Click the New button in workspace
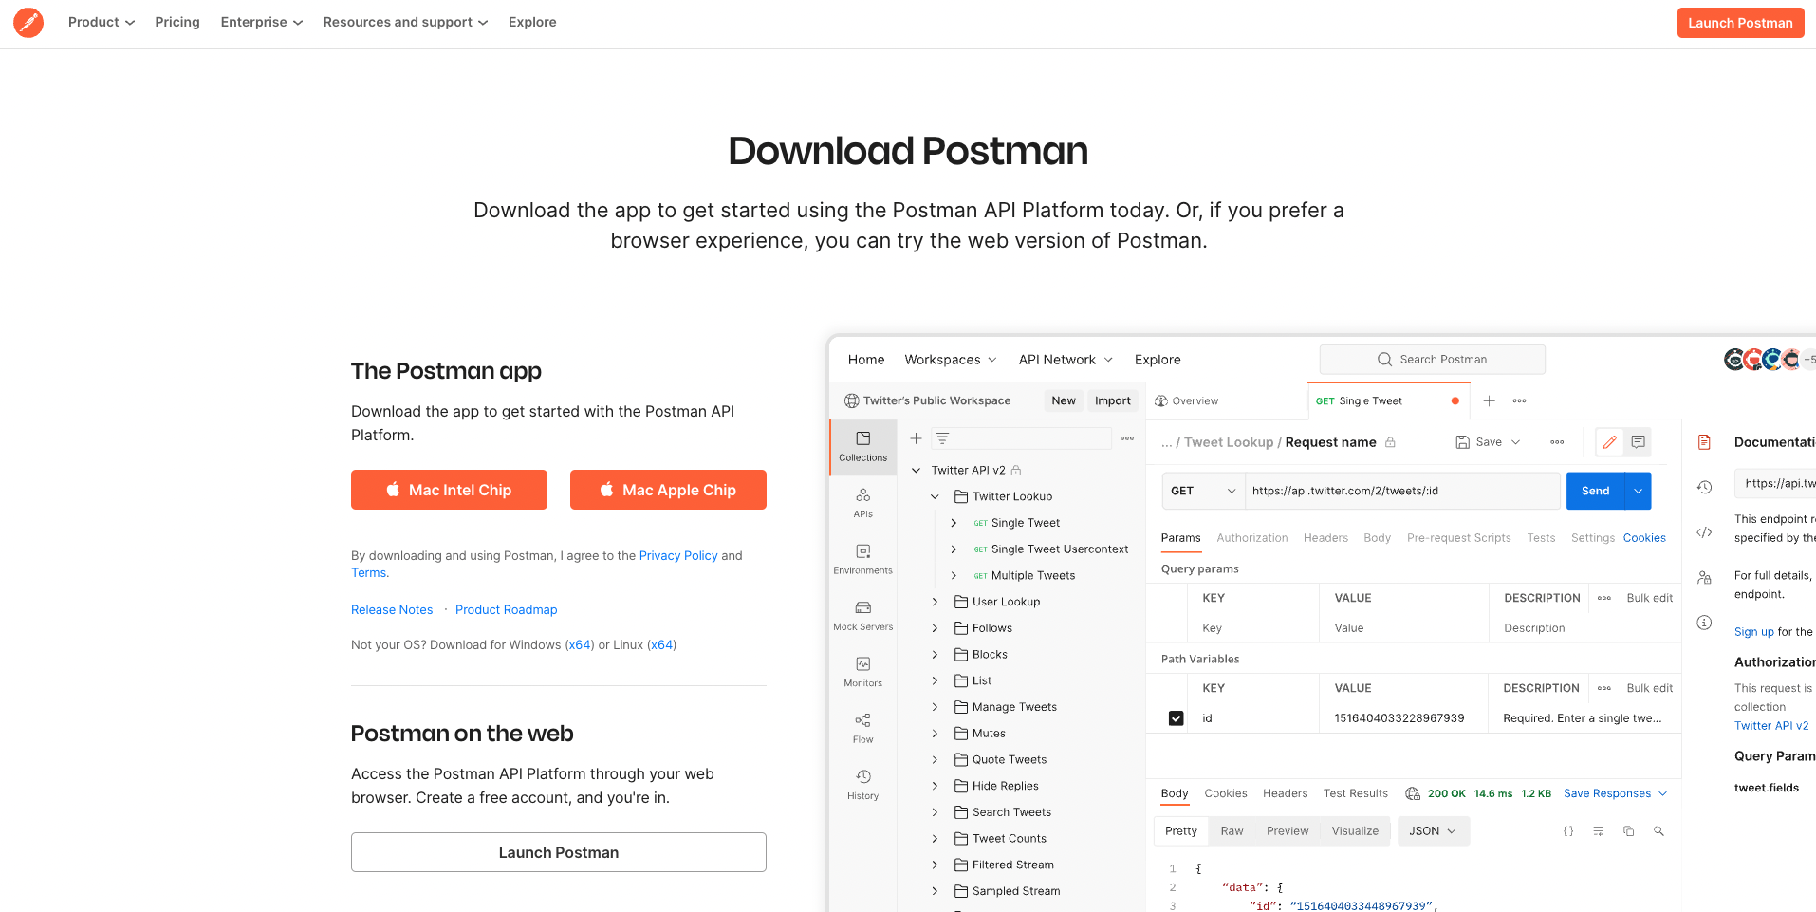 pos(1064,400)
